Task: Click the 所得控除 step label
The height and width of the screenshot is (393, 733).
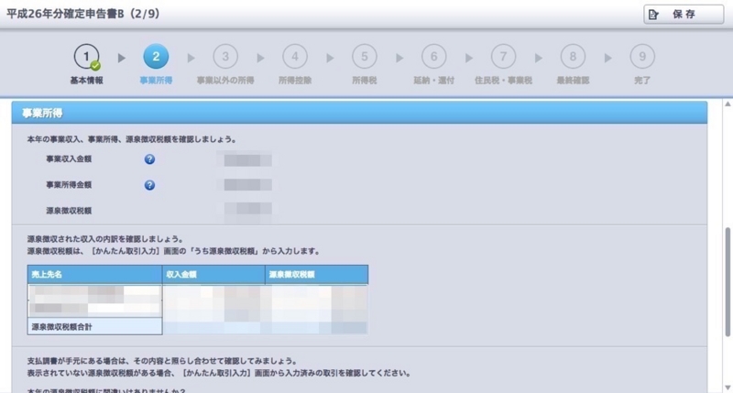Action: point(294,81)
